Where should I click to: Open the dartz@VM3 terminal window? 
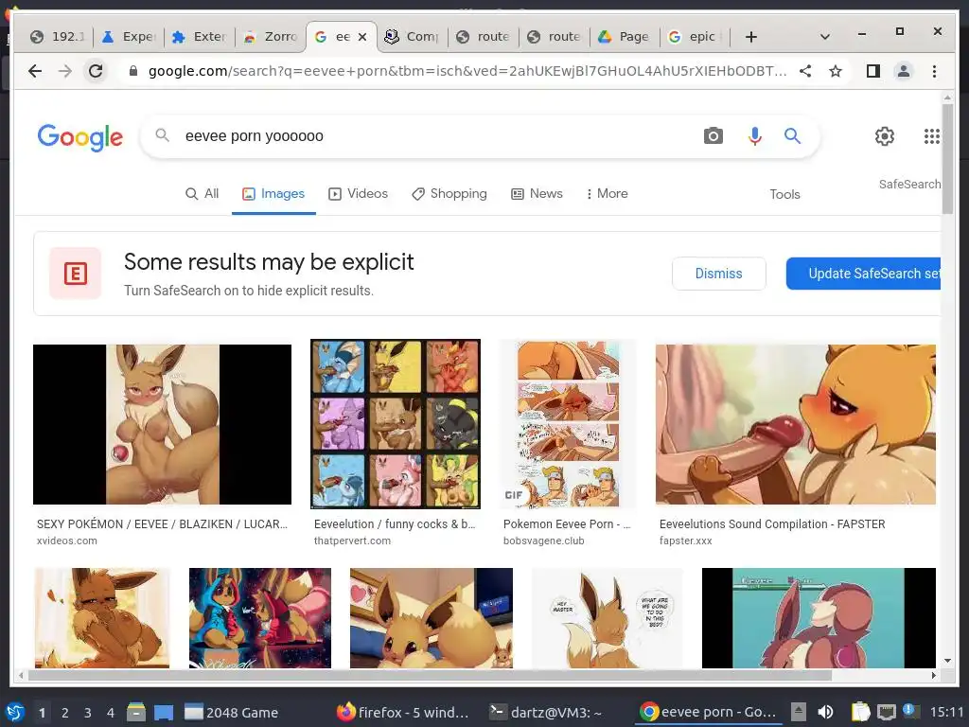pos(546,712)
